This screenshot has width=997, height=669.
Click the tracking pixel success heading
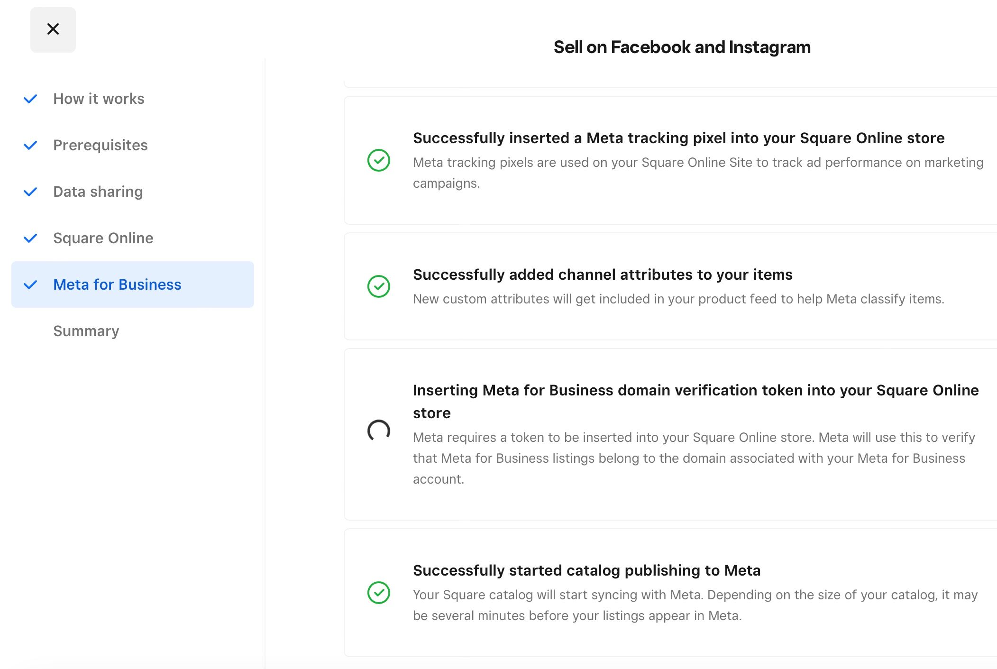click(678, 138)
